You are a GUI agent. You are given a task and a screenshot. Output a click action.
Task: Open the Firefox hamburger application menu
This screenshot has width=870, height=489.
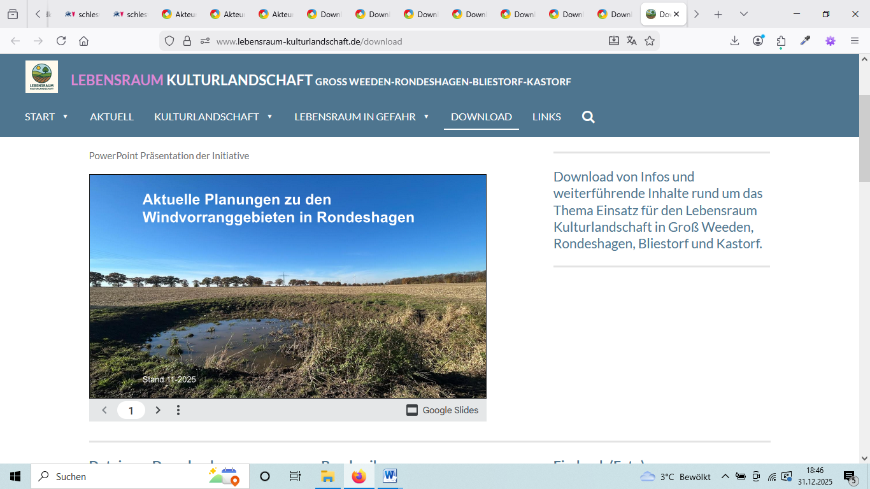tap(855, 41)
